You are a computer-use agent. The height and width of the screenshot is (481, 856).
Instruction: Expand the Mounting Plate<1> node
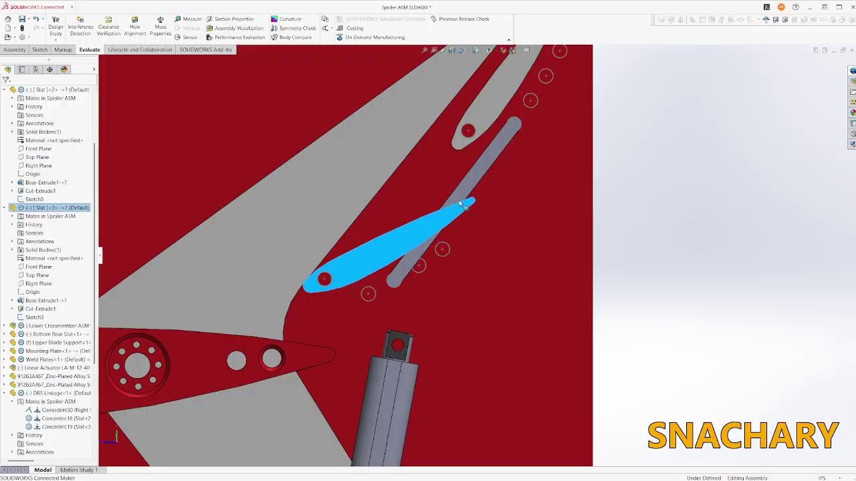5,351
